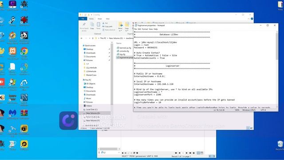Image resolution: width=284 pixels, height=160 pixels.
Task: Open Move to dropdown in Explorer ribbon
Action: 120,27
